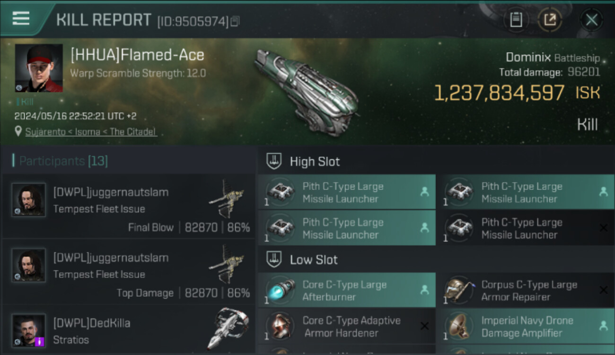Image resolution: width=615 pixels, height=355 pixels.
Task: Click the Low Slot section icon
Action: (274, 259)
